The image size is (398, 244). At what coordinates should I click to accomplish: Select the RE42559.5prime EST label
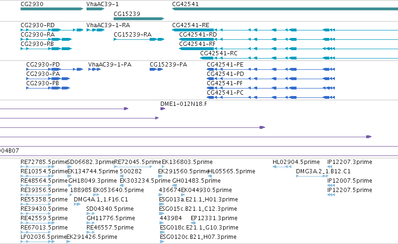tap(44, 219)
